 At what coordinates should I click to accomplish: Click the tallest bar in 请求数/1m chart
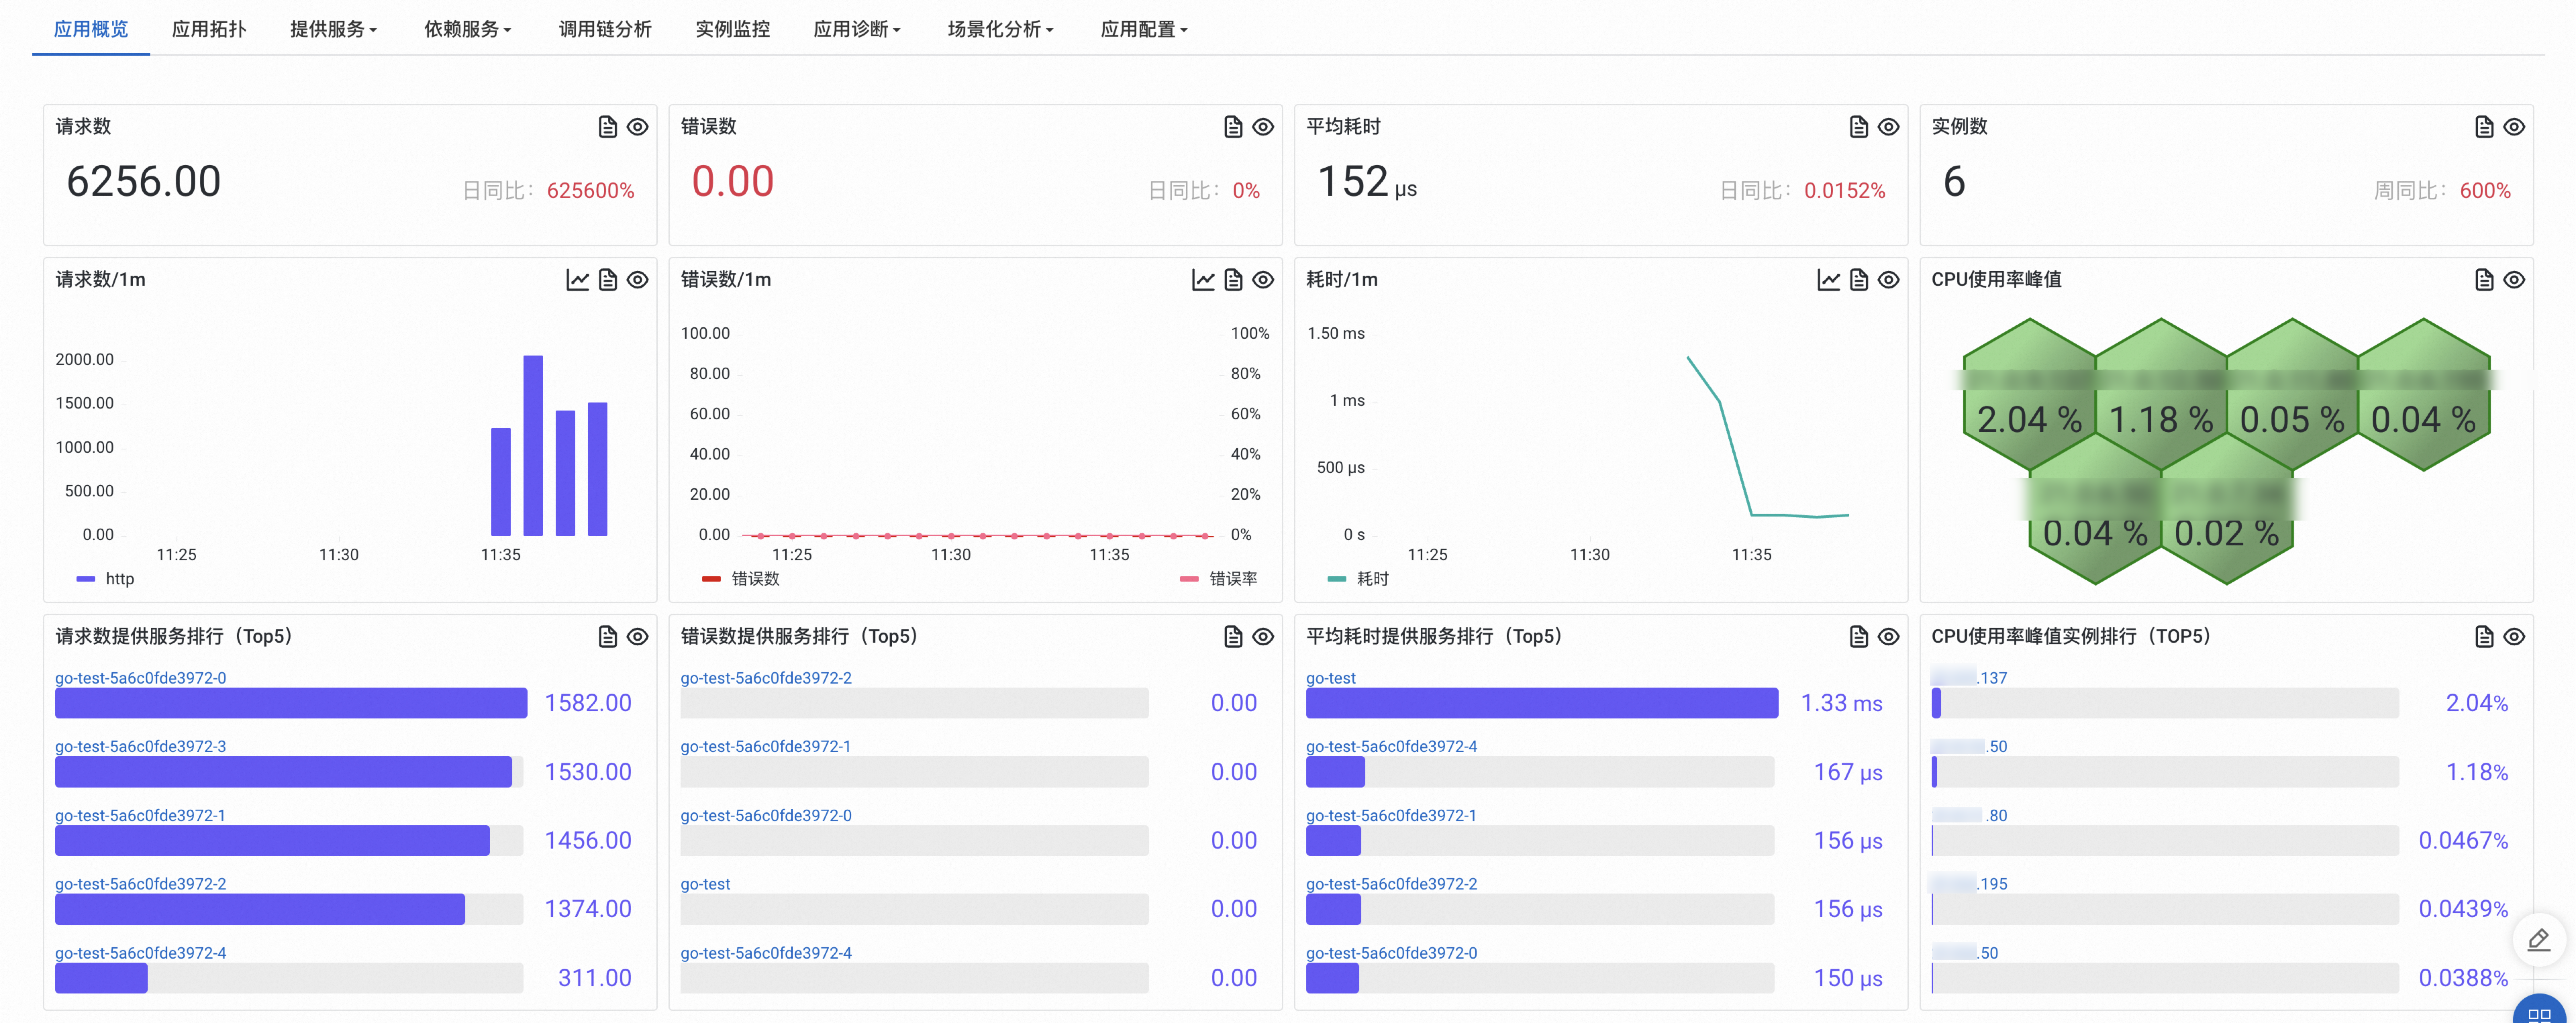(533, 445)
